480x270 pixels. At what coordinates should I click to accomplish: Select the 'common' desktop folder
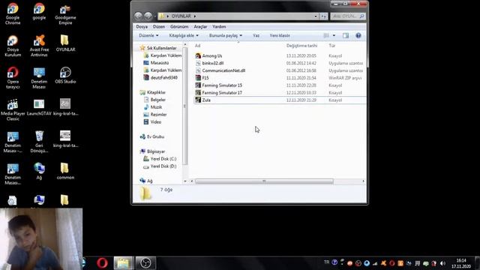(x=65, y=171)
